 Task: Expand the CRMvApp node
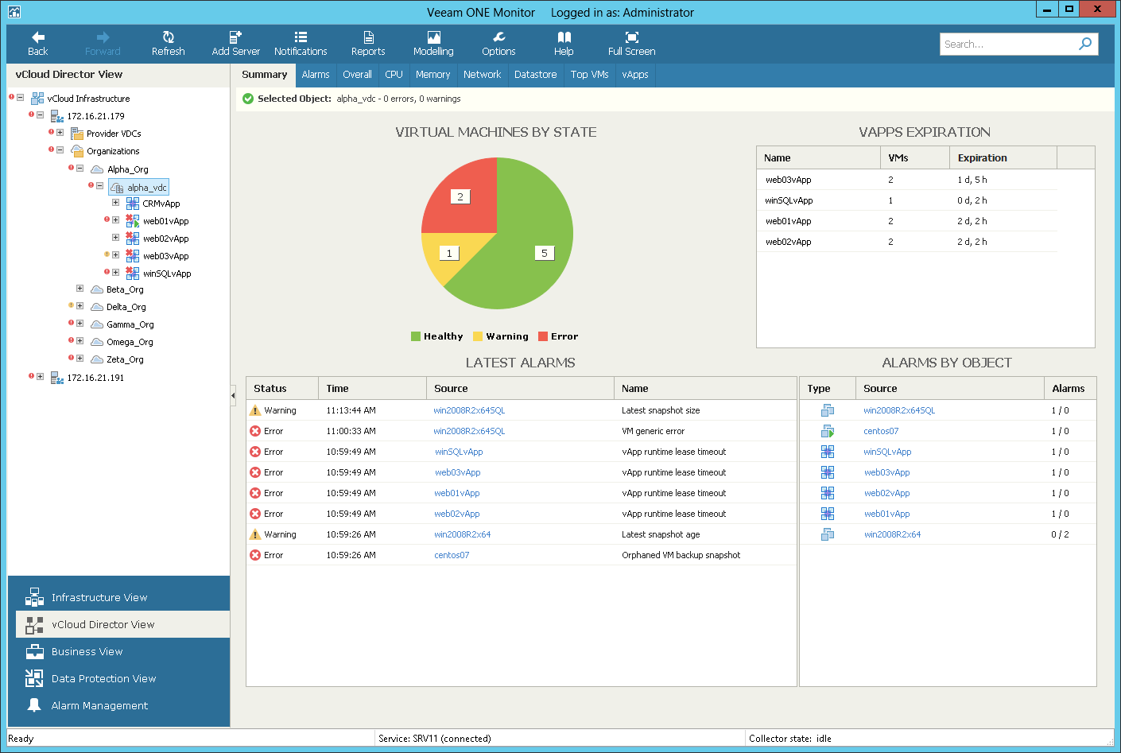click(x=115, y=203)
